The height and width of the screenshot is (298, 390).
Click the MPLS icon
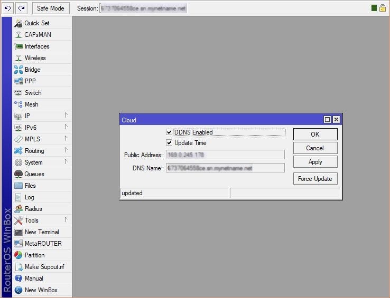[18, 139]
